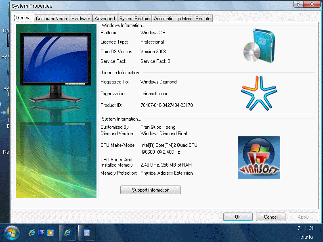Click 'Windows Information...' group heading
Image resolution: width=323 pixels, height=242 pixels.
(124, 25)
